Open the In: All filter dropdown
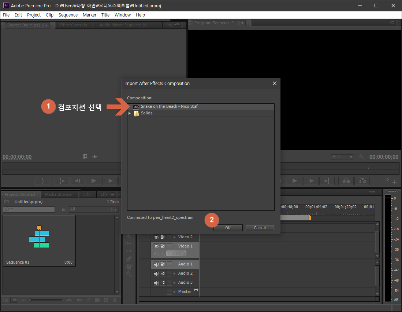The width and height of the screenshot is (402, 312). pyautogui.click(x=93, y=209)
